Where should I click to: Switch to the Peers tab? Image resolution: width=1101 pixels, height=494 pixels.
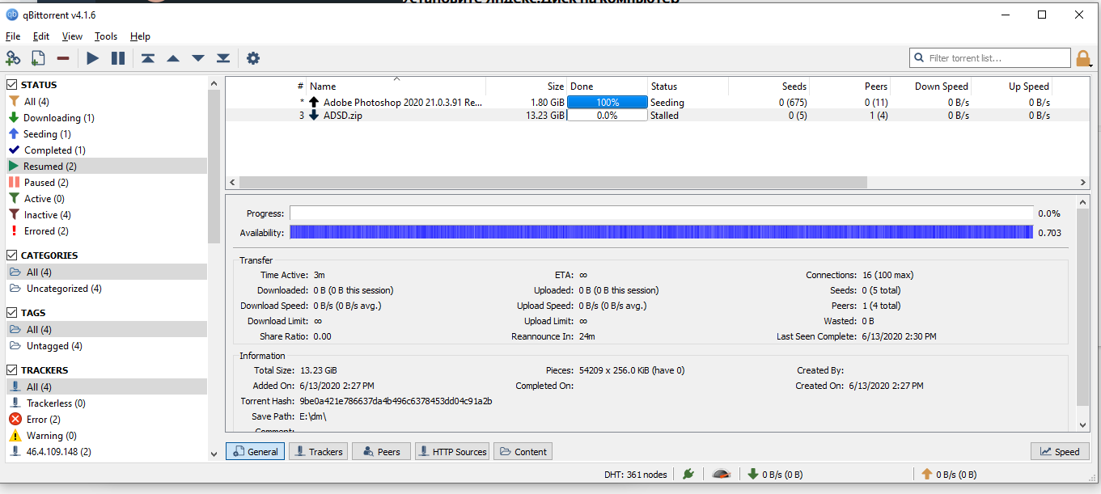point(382,451)
